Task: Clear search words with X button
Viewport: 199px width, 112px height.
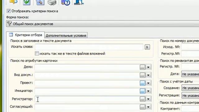Action: pyautogui.click(x=147, y=47)
